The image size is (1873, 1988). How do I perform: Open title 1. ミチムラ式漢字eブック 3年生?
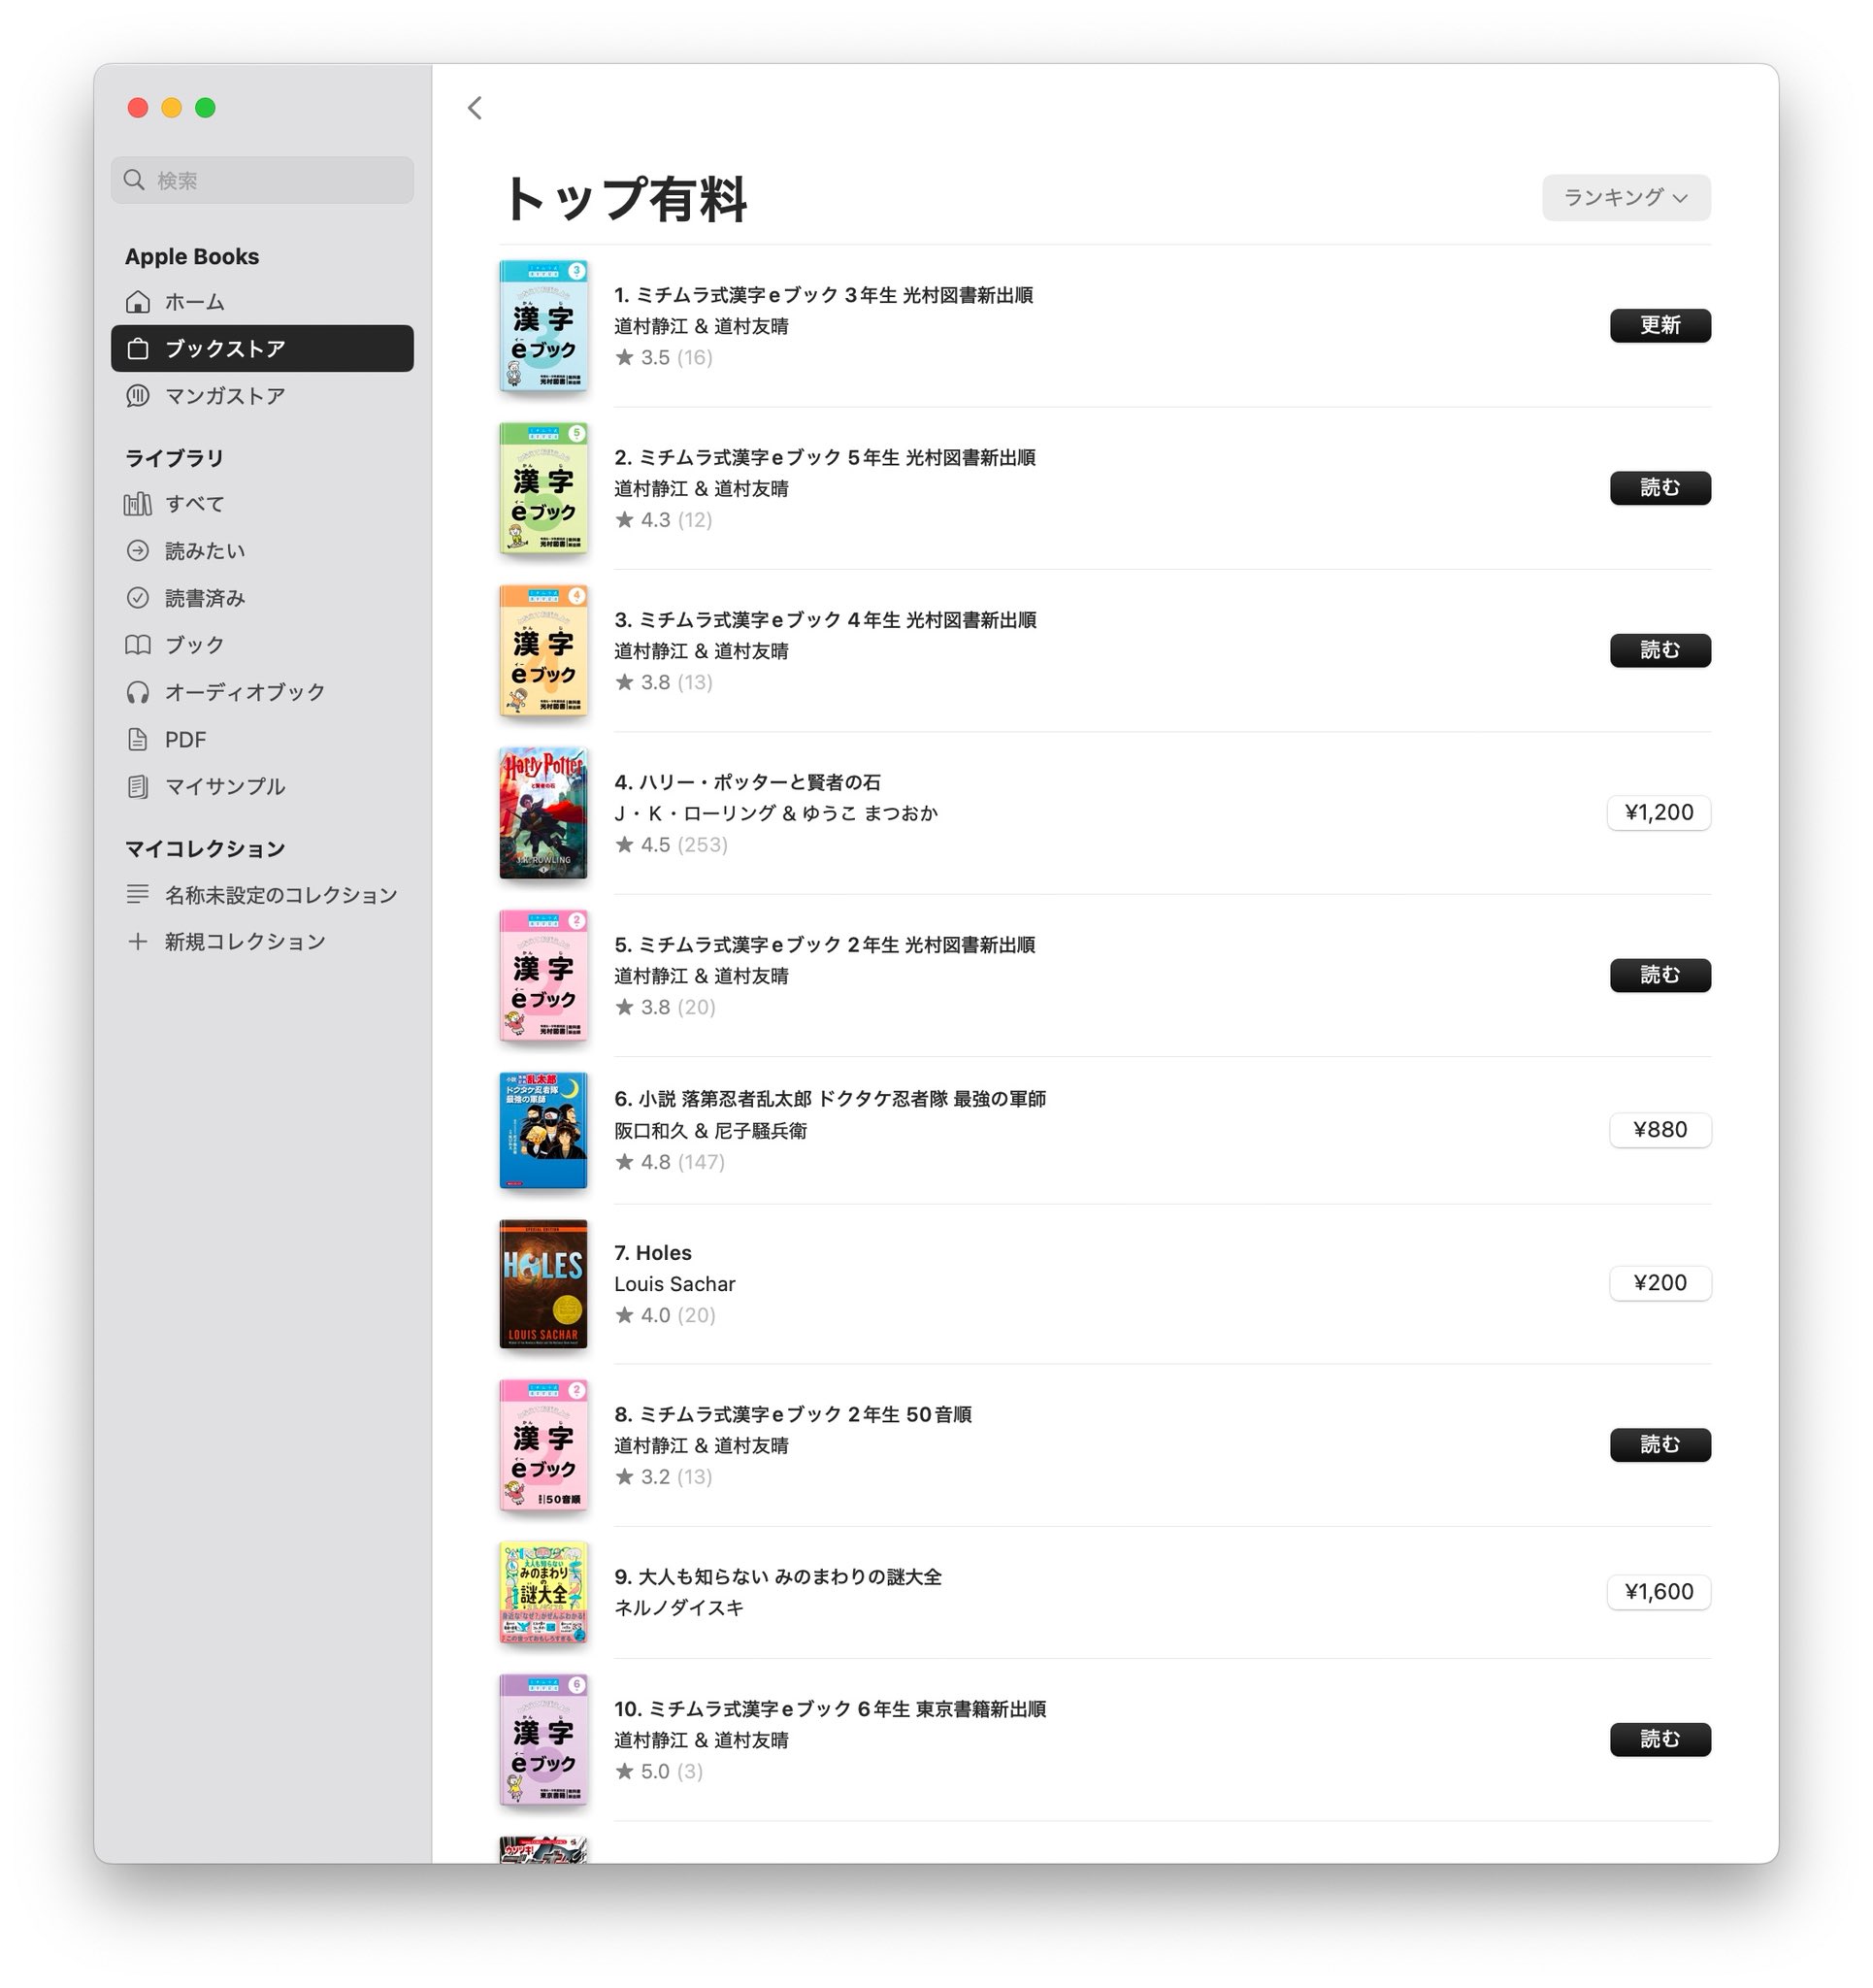[x=823, y=295]
